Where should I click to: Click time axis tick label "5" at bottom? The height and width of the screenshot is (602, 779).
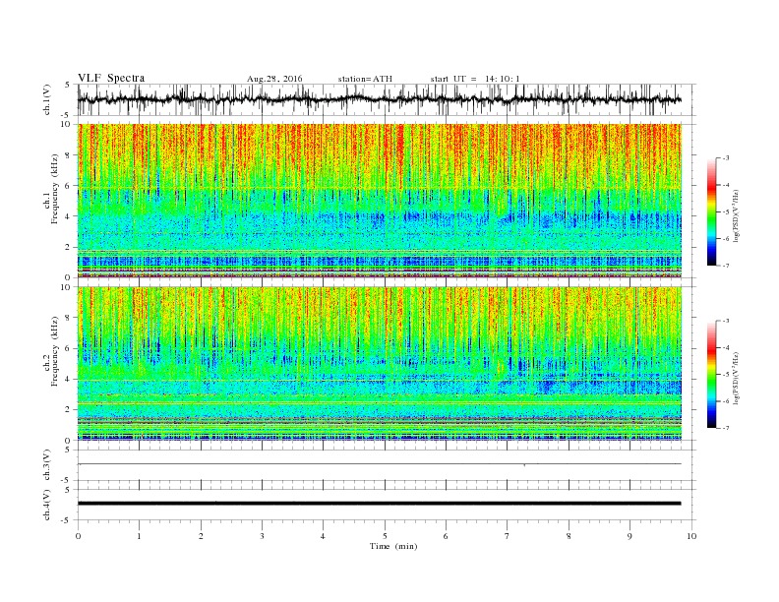[385, 536]
